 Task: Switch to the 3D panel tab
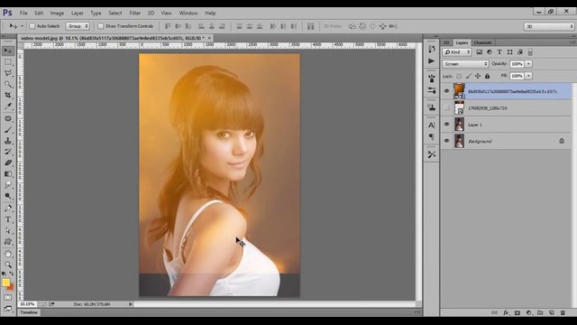point(446,42)
